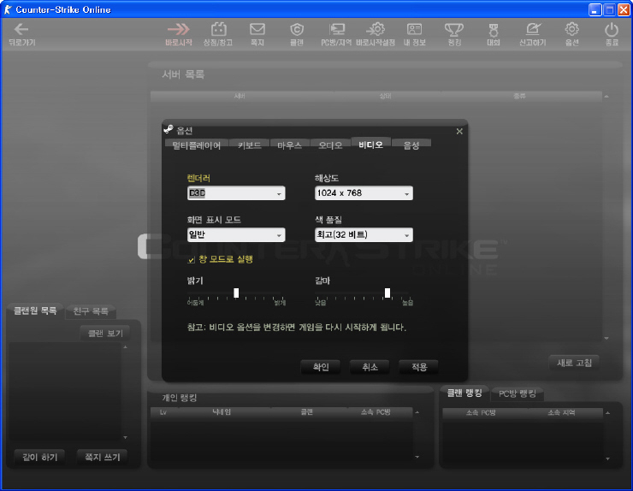633x491 pixels.
Task: Open the 랭킹 trophy icon
Action: (x=454, y=29)
